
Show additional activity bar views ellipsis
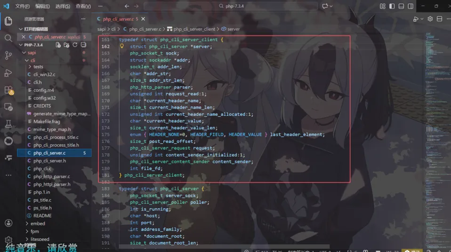pos(8,175)
